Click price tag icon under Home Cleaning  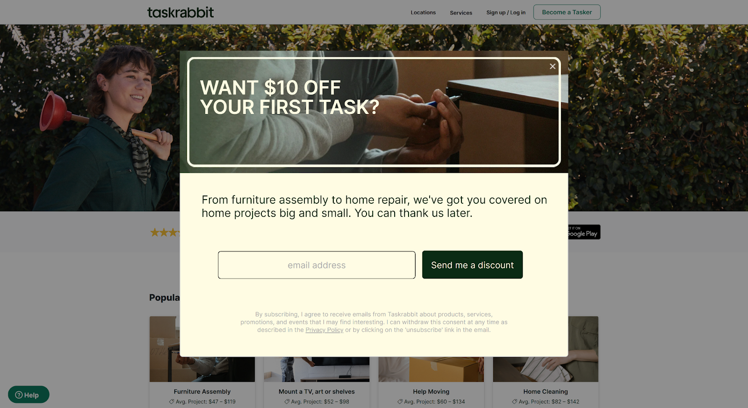515,401
